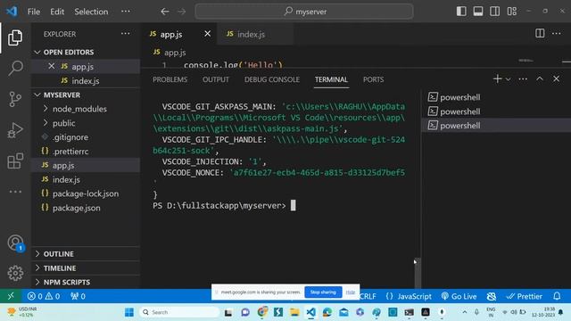Switch to the OUTPUT tab
571x321 pixels.
216,79
